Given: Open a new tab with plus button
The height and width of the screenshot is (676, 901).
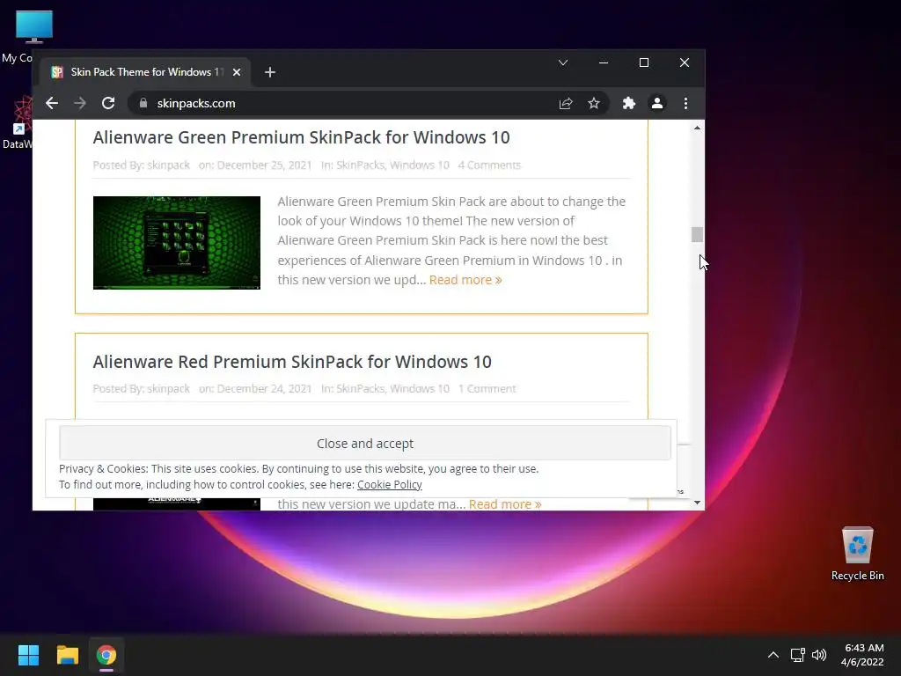Looking at the screenshot, I should click(x=270, y=72).
